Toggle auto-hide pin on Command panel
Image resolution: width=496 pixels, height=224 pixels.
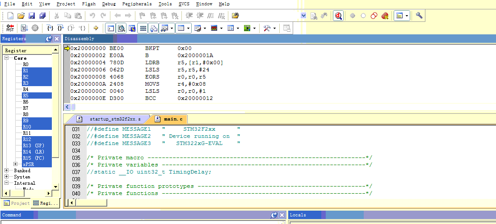pos(274,215)
